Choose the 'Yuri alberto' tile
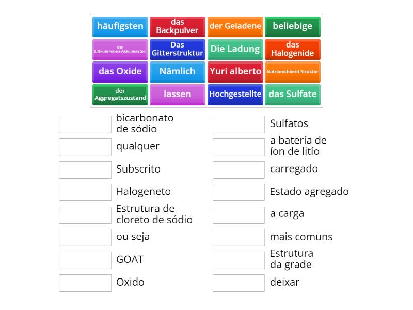Screen dimensions: 413x310 coord(235,72)
